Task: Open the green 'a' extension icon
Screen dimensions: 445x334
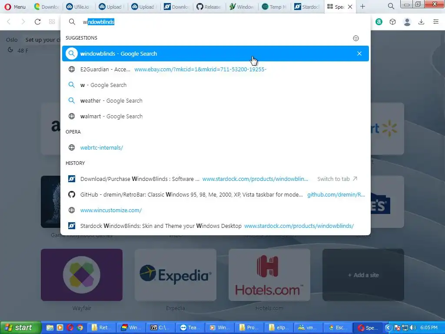Action: point(379,22)
